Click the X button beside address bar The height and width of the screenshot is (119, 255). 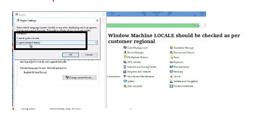coord(199,25)
